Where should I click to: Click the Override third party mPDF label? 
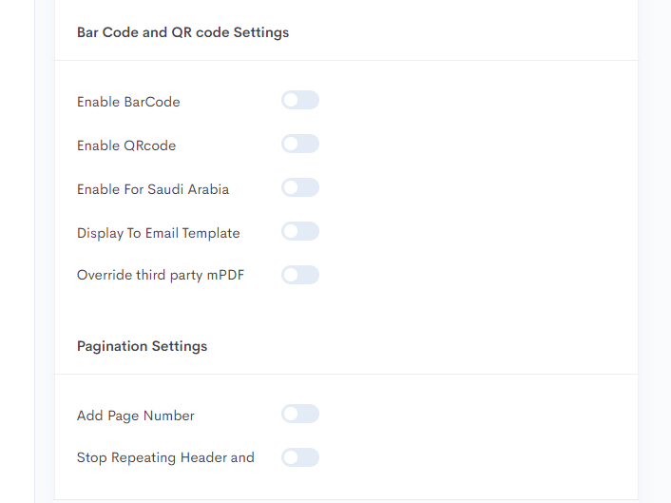point(161,275)
